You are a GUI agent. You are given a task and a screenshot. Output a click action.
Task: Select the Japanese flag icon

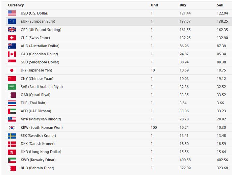(12, 70)
